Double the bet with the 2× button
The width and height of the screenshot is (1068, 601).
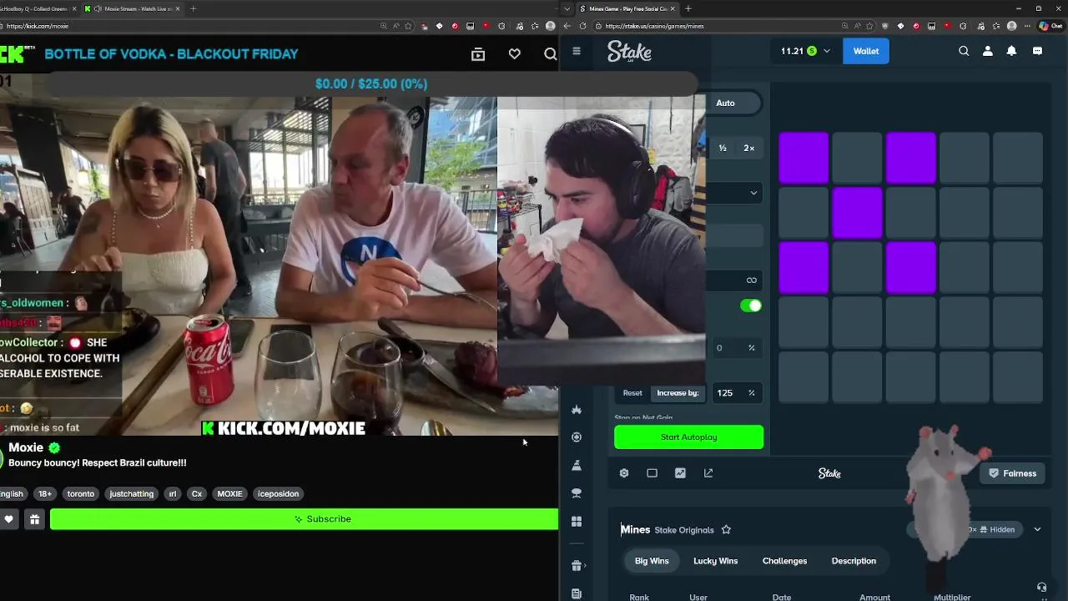tap(748, 148)
